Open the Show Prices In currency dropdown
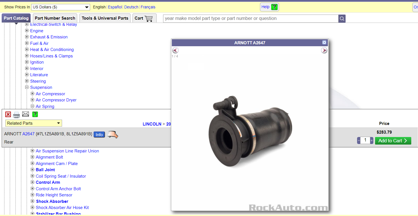 tap(60, 7)
